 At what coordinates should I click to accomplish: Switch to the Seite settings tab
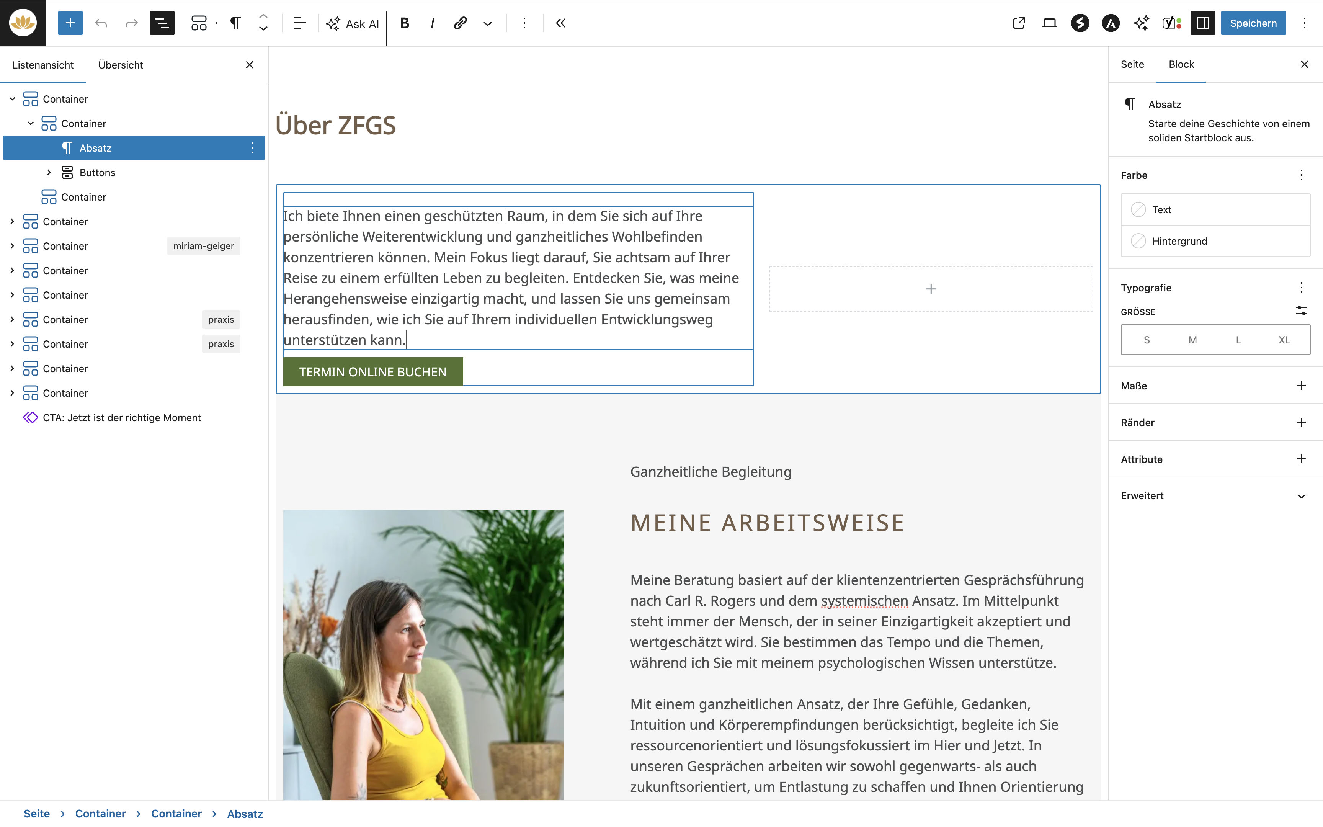[x=1132, y=64]
